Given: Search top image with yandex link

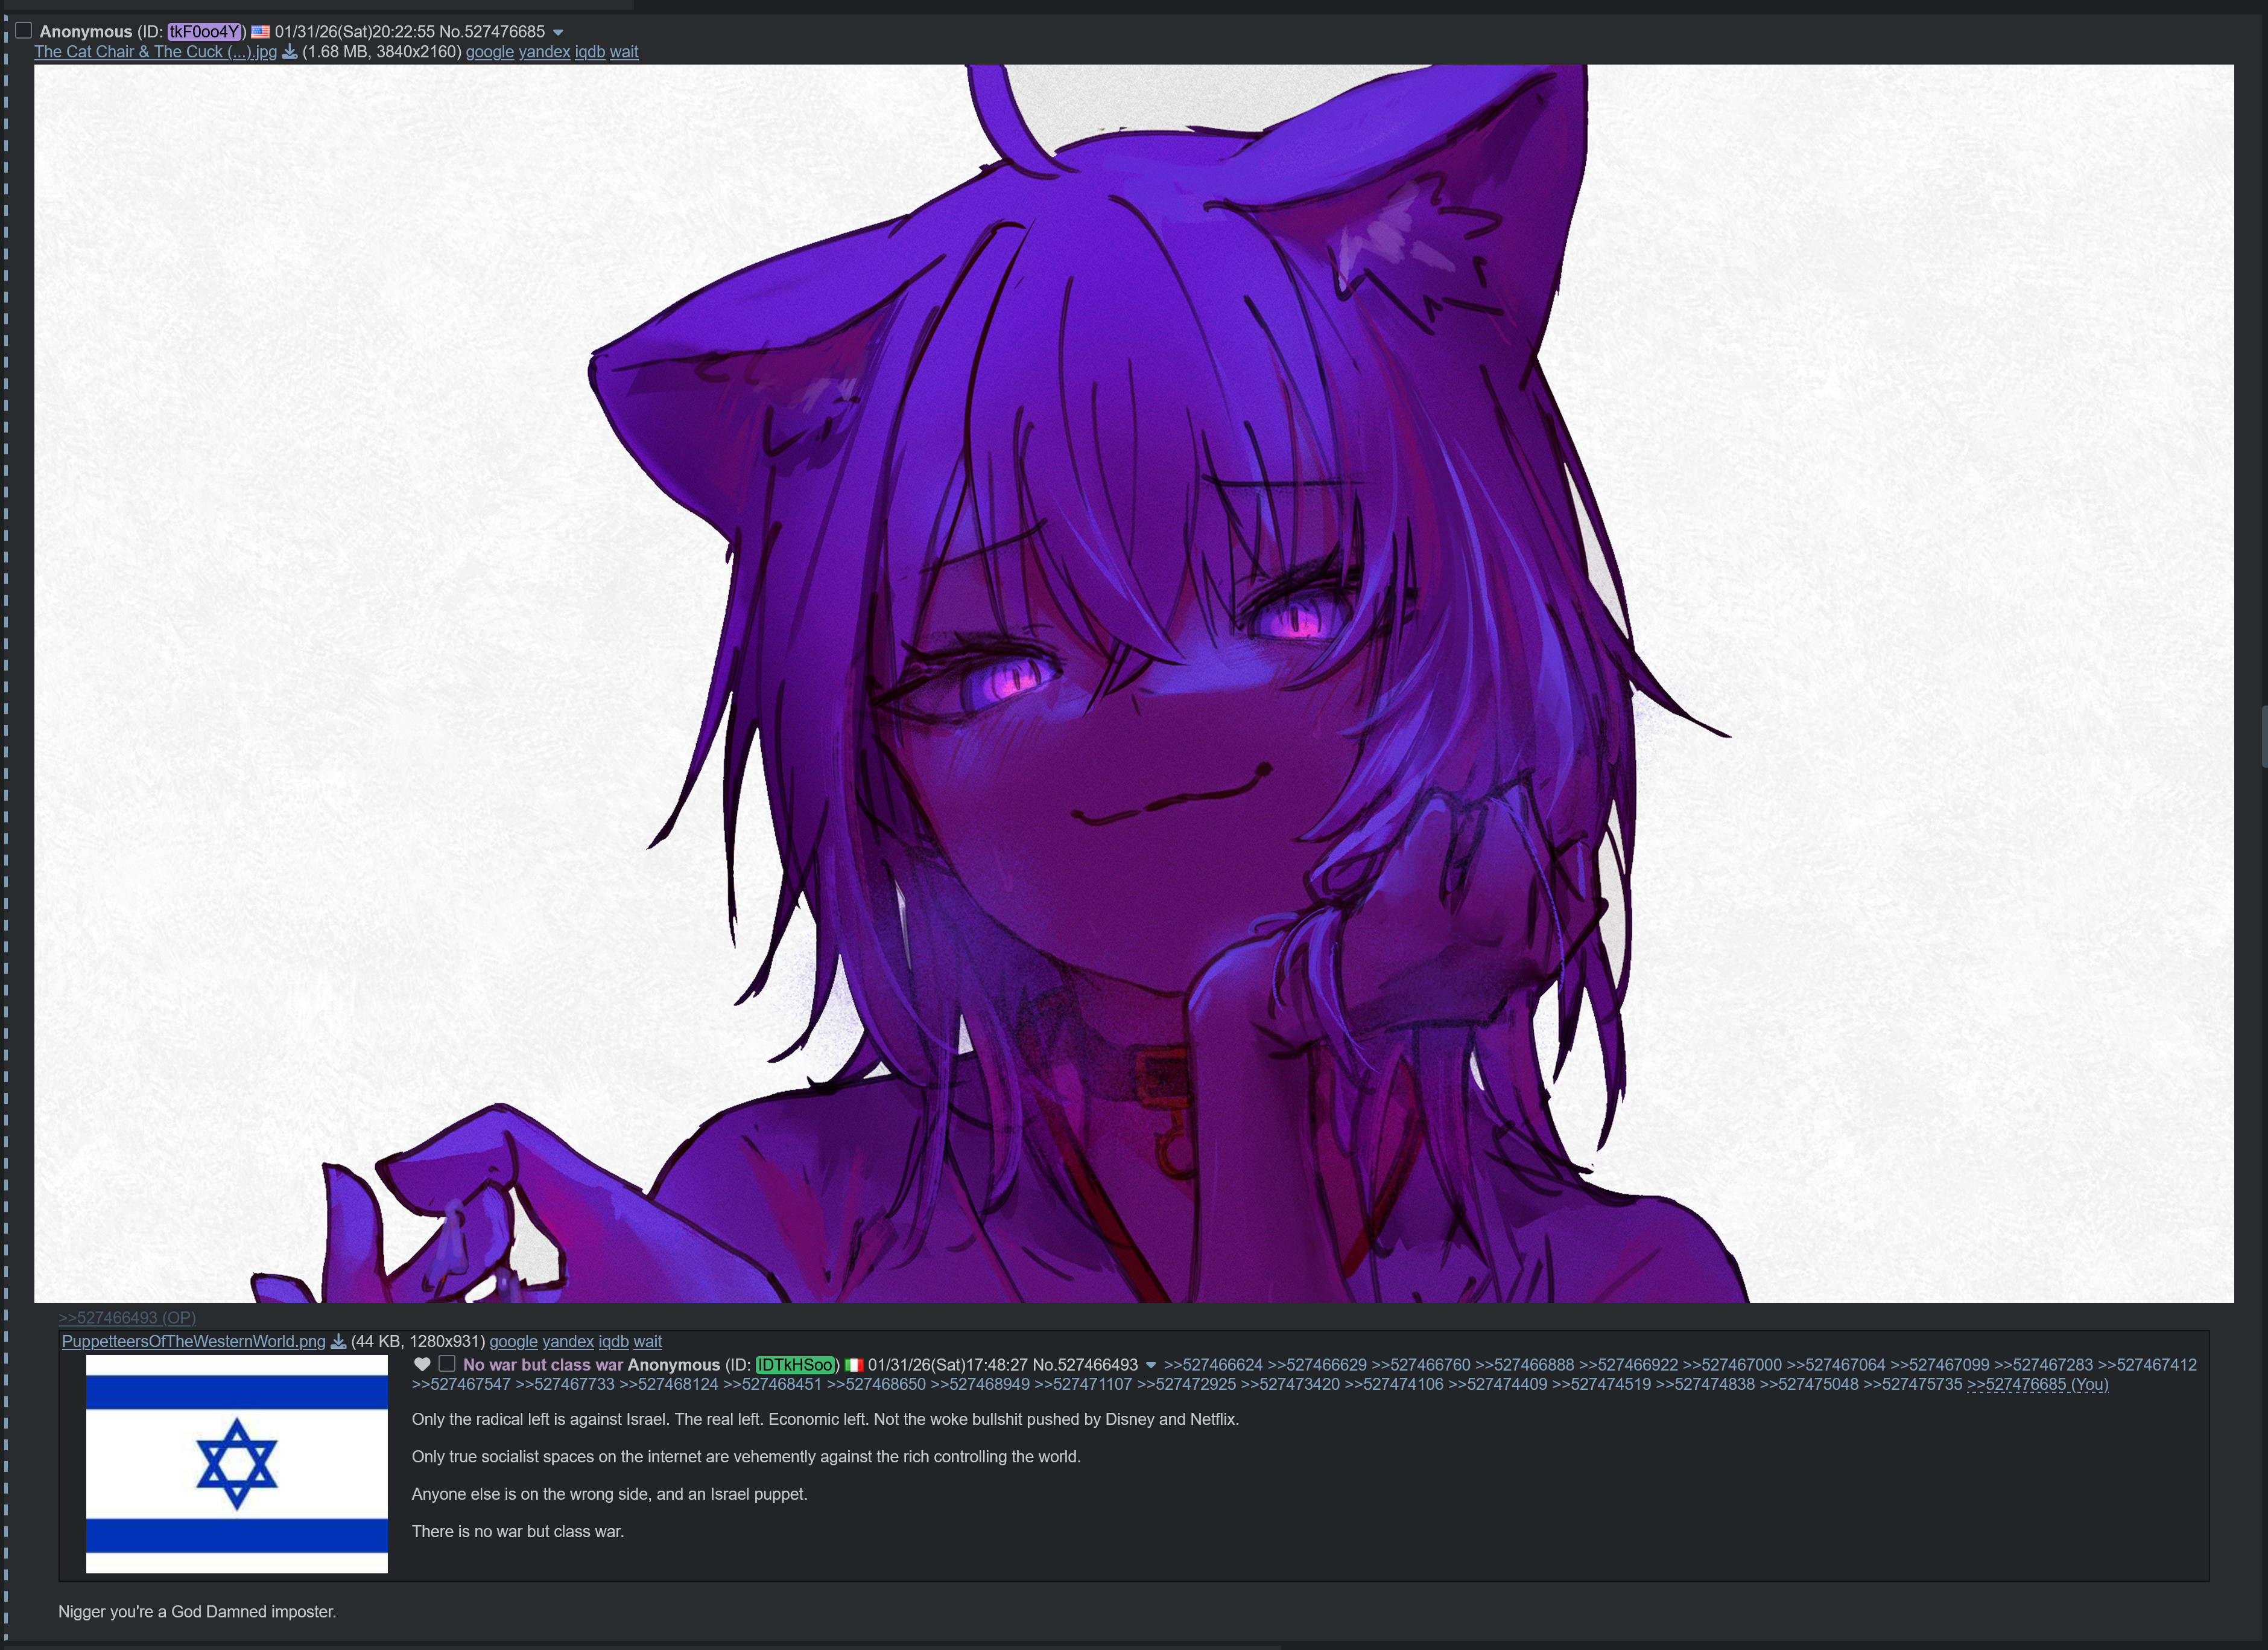Looking at the screenshot, I should point(544,52).
